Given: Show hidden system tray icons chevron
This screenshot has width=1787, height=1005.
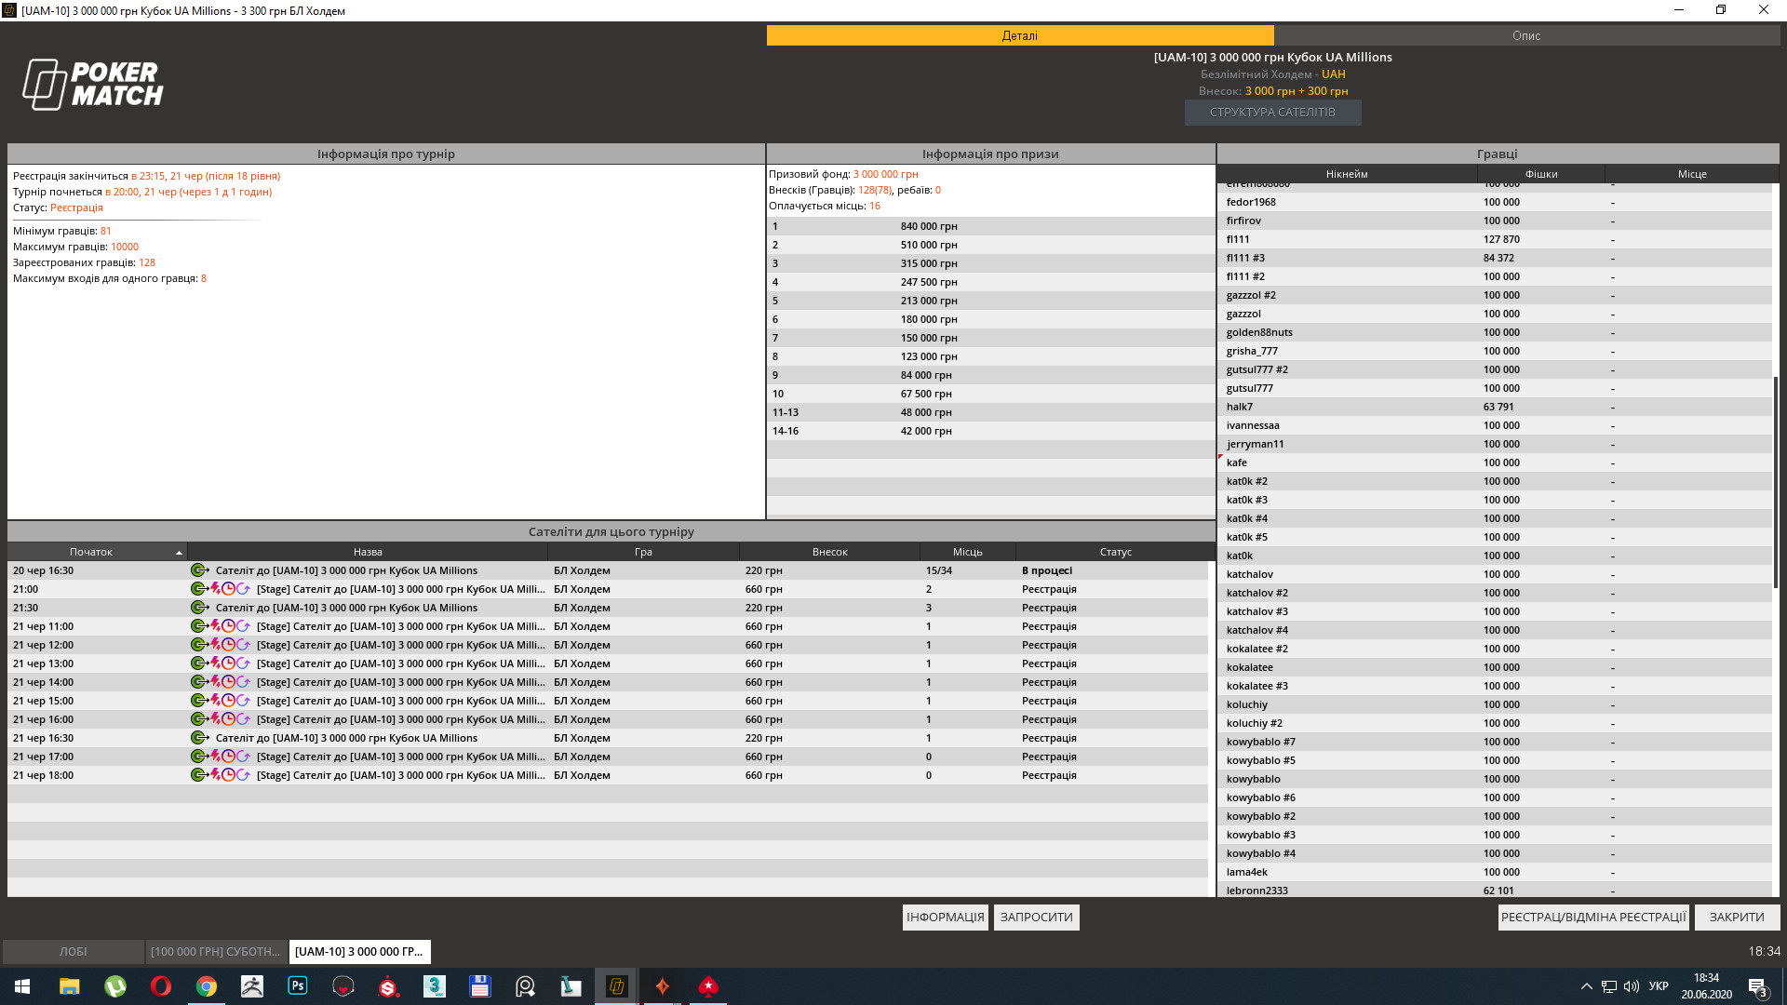Looking at the screenshot, I should [x=1586, y=986].
